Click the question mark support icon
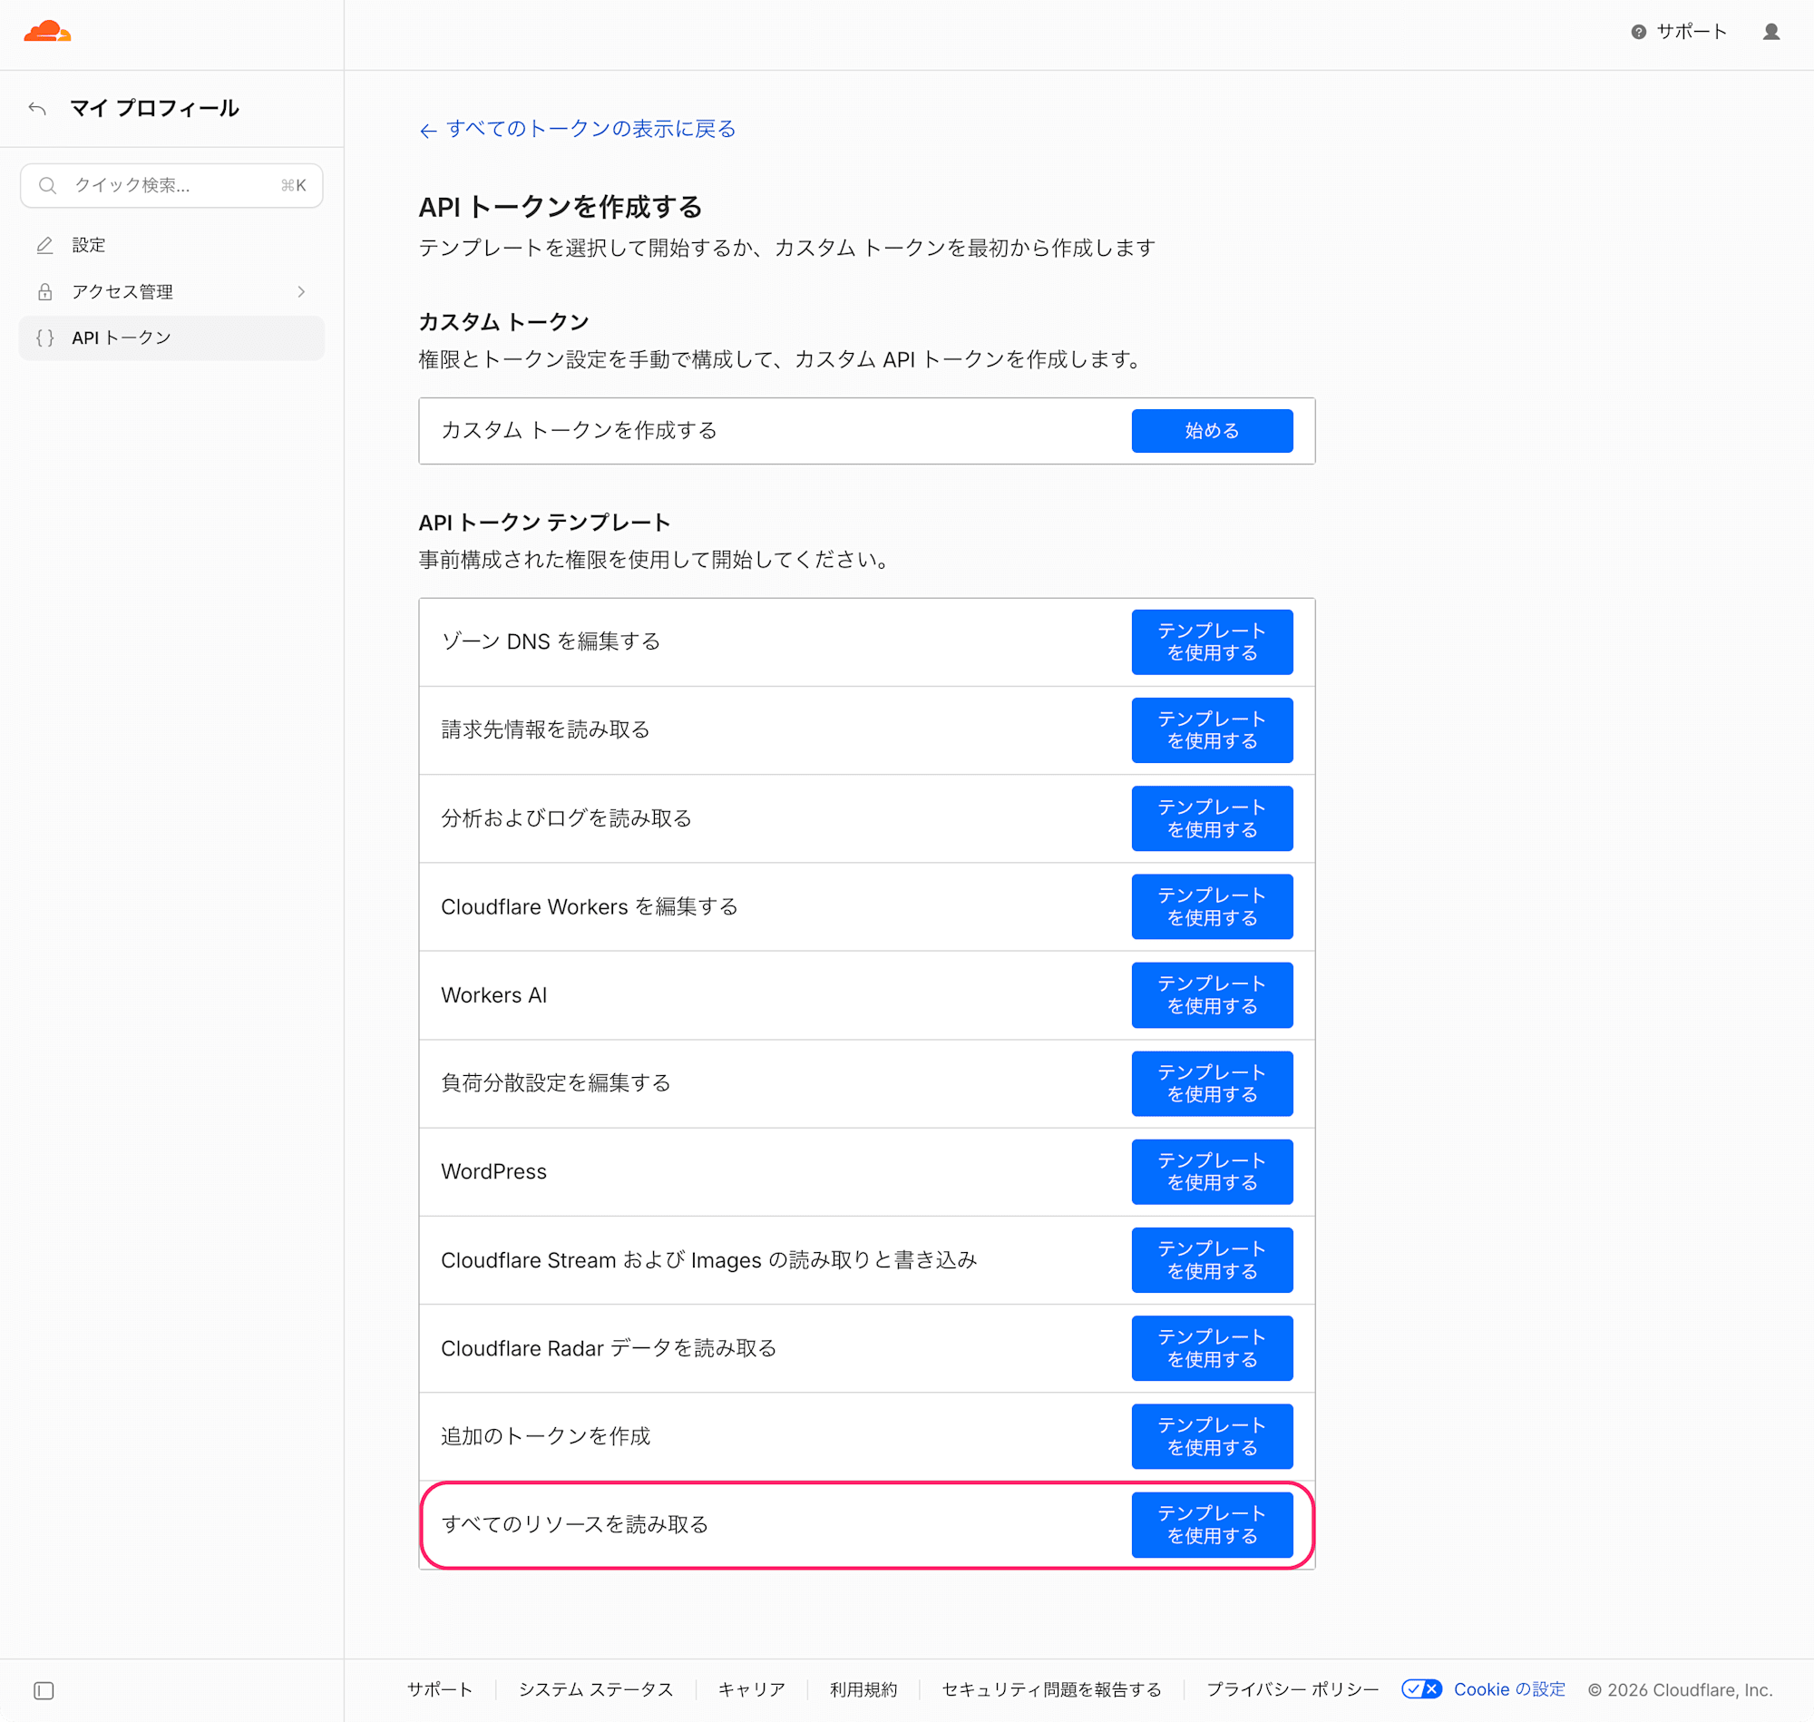Image resolution: width=1814 pixels, height=1722 pixels. (x=1638, y=32)
